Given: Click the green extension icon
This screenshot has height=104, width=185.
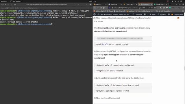Looking at the screenshot, I should (x=170, y=8).
